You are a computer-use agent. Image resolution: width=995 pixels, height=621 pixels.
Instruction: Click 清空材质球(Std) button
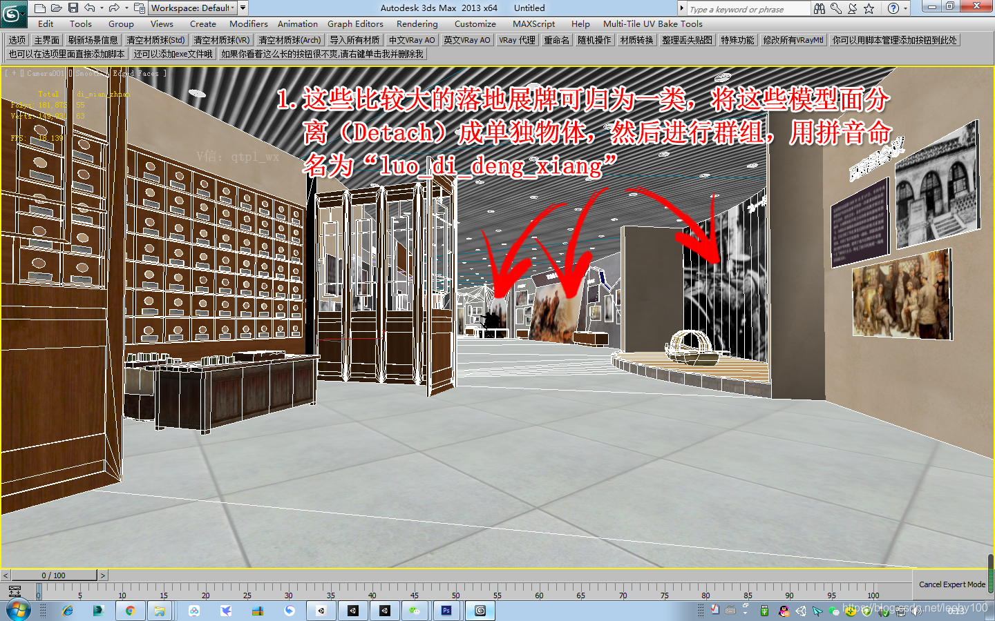[x=155, y=40]
